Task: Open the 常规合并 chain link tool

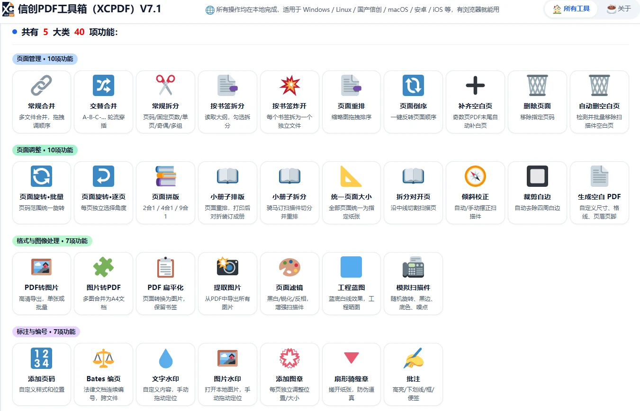Action: pyautogui.click(x=42, y=102)
